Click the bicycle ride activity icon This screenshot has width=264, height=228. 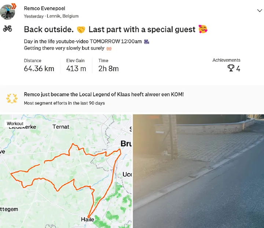[7, 29]
